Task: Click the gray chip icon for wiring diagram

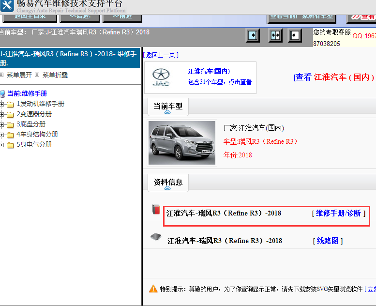Action: tap(156, 237)
